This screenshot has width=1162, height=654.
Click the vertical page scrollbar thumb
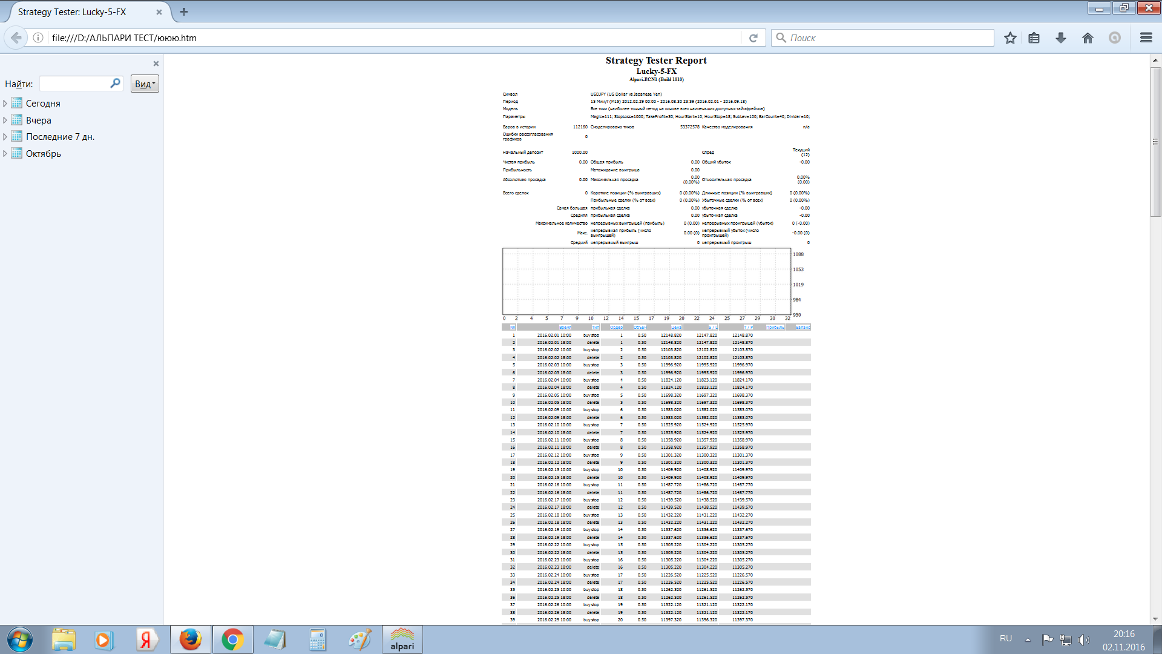(1155, 142)
